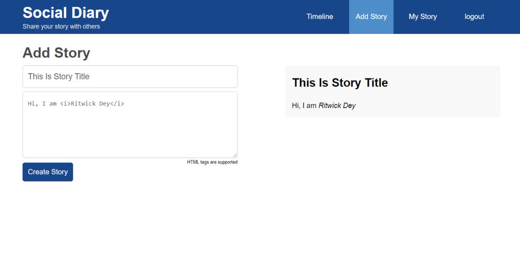Image resolution: width=520 pixels, height=262 pixels.
Task: Click the preview text 'Hi, I am Ritwick Dey'
Action: pyautogui.click(x=324, y=105)
